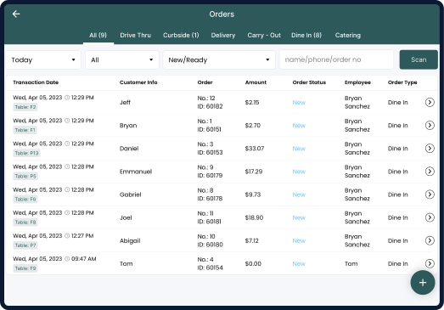The width and height of the screenshot is (444, 310).
Task: Click the Table: P13 tag
Action: [x=26, y=153]
